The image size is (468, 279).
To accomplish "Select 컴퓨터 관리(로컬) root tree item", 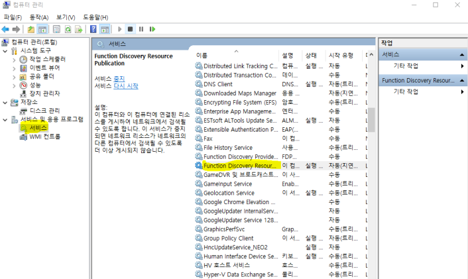I will [34, 42].
